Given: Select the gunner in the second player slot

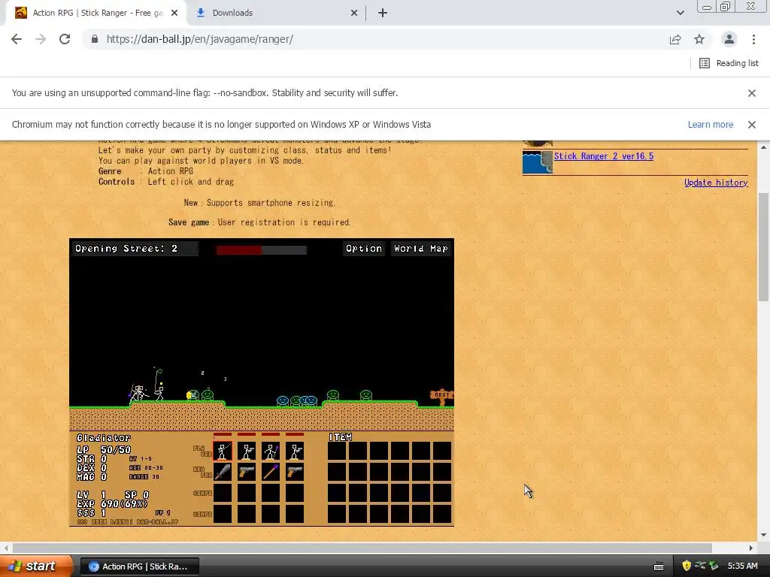Looking at the screenshot, I should pos(247,451).
